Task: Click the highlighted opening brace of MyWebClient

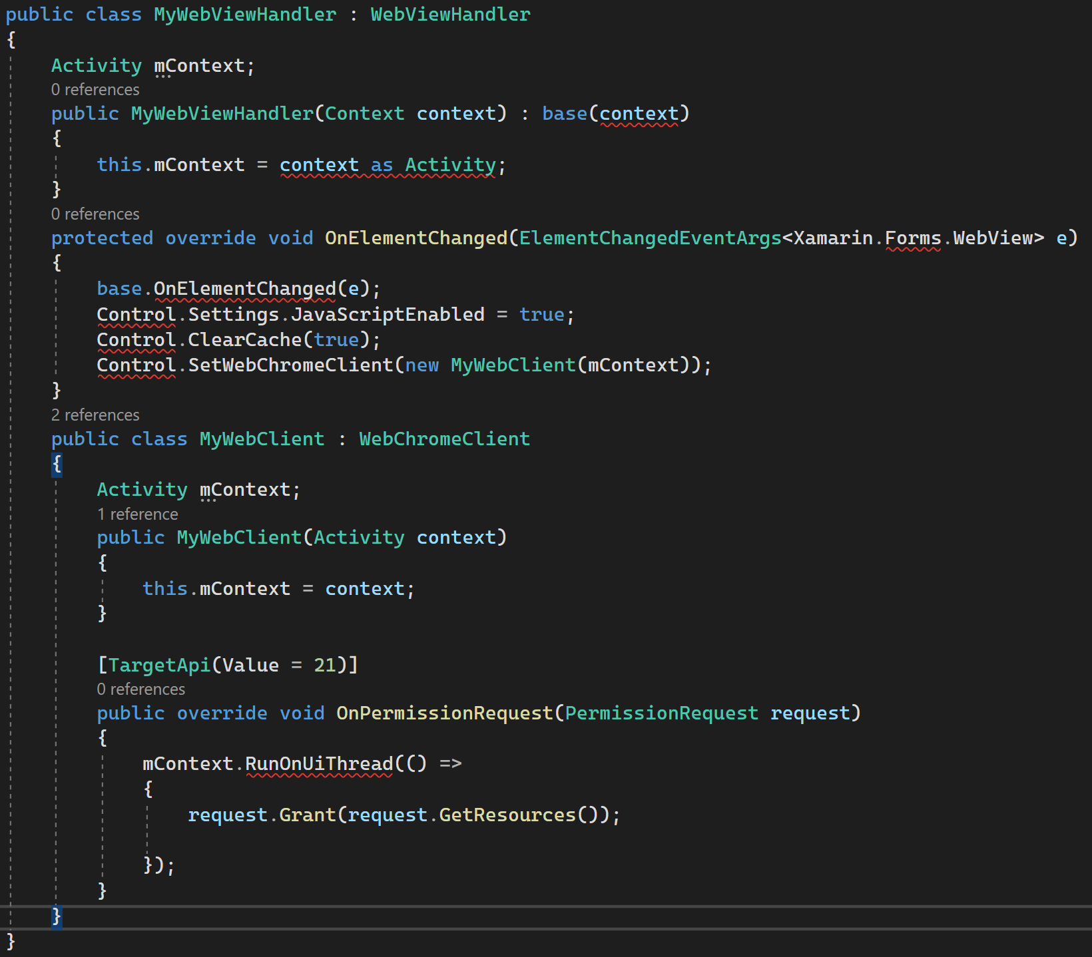Action: click(57, 465)
